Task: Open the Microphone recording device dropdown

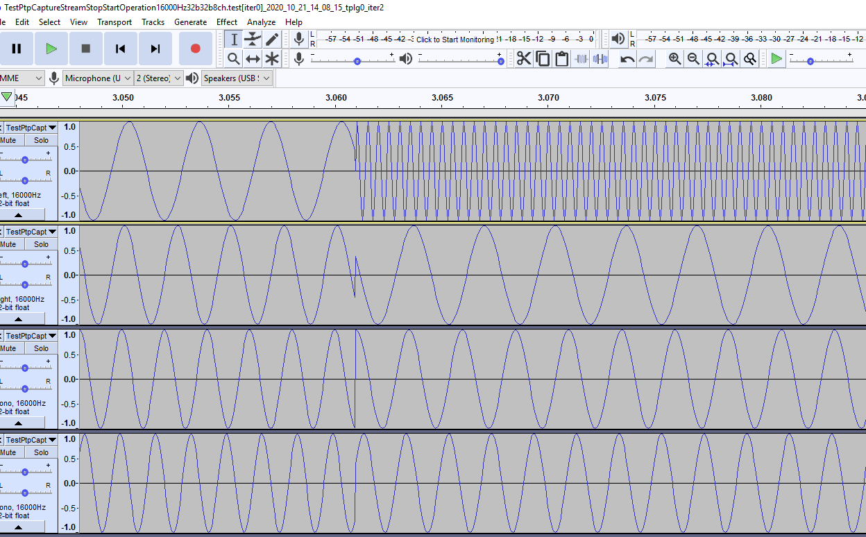Action: tap(97, 78)
